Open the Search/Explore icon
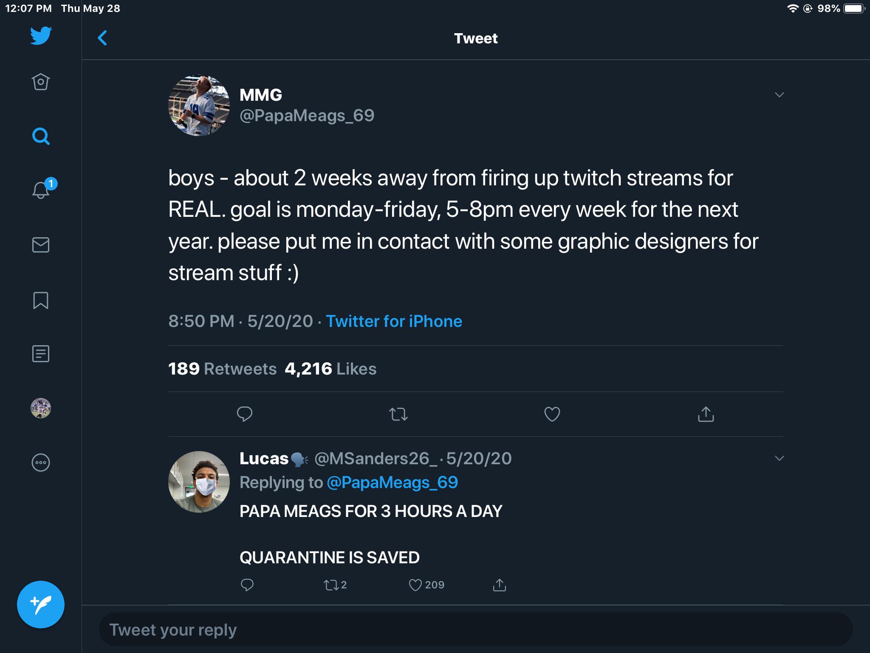This screenshot has height=653, width=870. pos(41,136)
